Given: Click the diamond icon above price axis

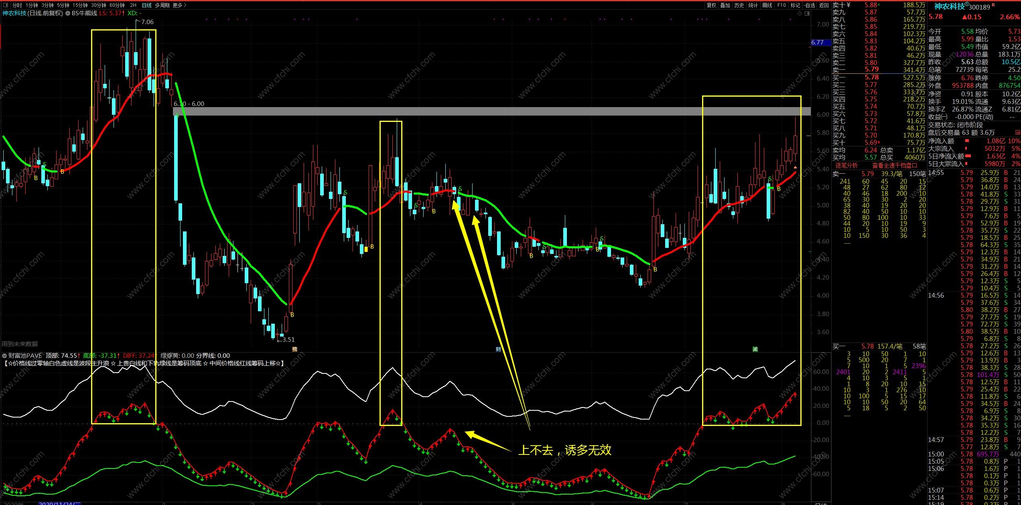Looking at the screenshot, I should click(800, 13).
